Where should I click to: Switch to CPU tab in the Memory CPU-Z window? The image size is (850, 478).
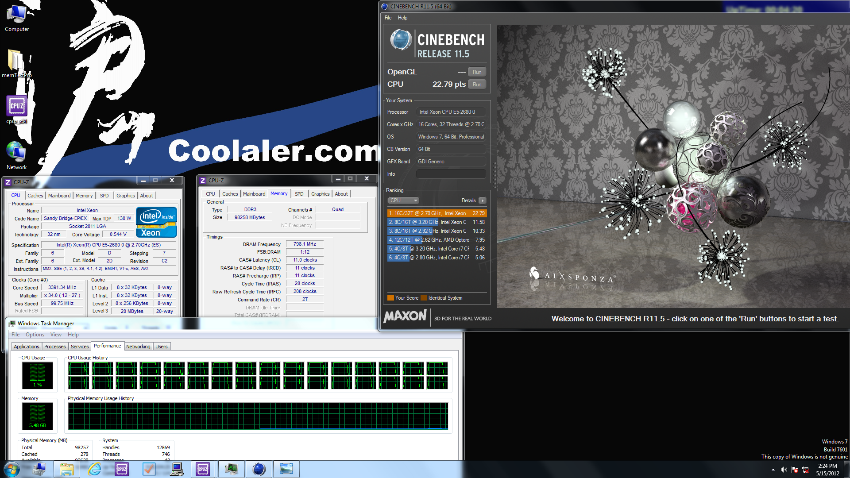210,194
